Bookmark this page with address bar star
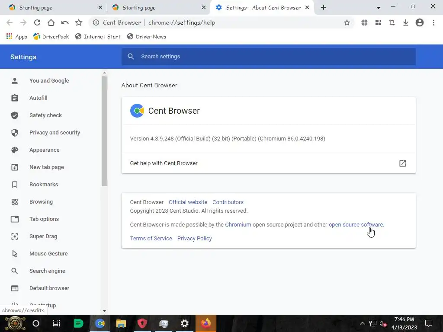Viewport: 443px width, 332px height. tap(347, 22)
